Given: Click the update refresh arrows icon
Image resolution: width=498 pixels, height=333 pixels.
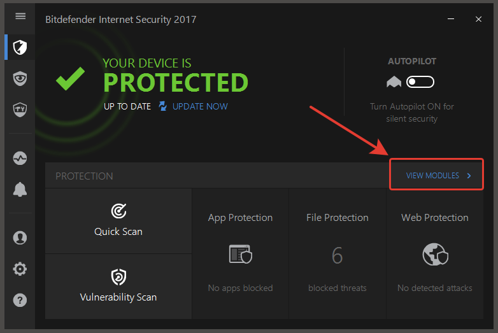Looking at the screenshot, I should pyautogui.click(x=162, y=106).
